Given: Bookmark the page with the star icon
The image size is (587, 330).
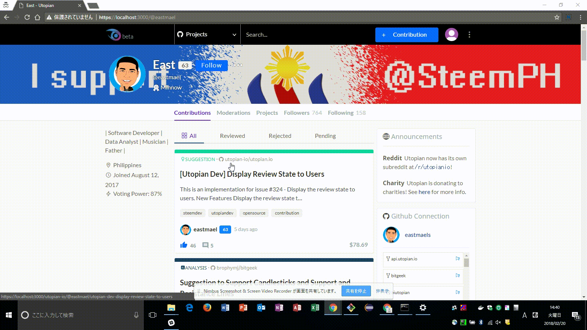Looking at the screenshot, I should coord(557,17).
